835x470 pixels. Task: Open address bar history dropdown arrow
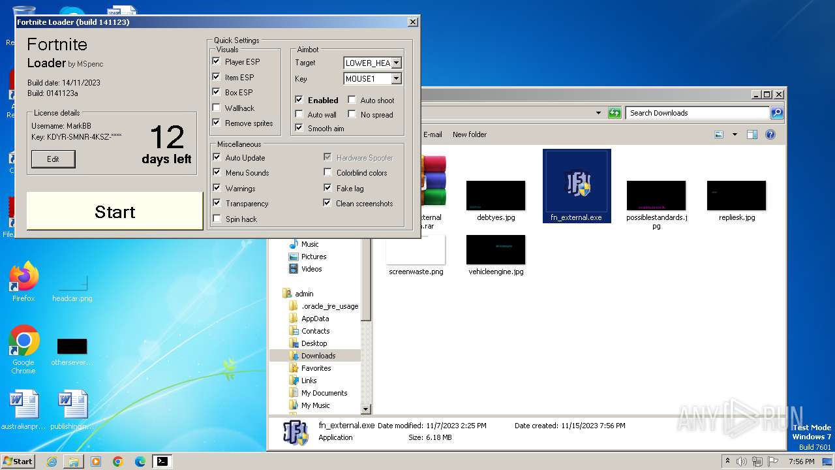pyautogui.click(x=598, y=113)
